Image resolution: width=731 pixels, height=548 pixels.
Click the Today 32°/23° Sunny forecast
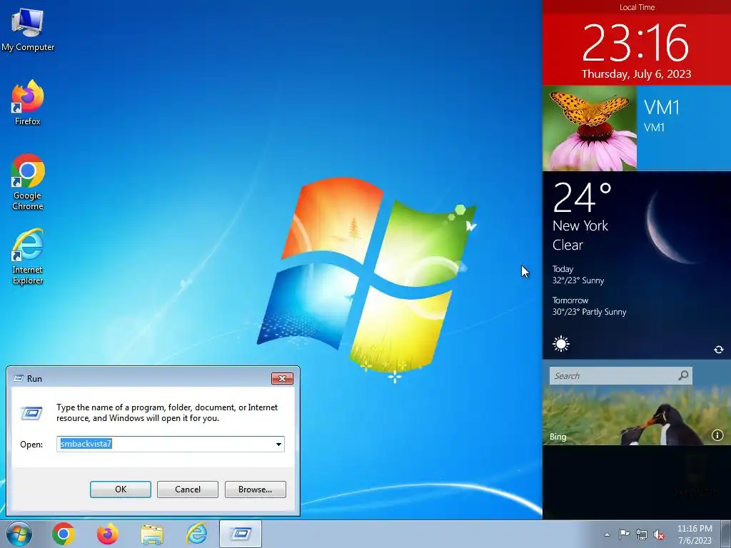(578, 275)
